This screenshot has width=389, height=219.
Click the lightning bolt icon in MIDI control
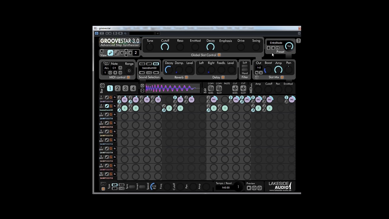[x=115, y=73]
